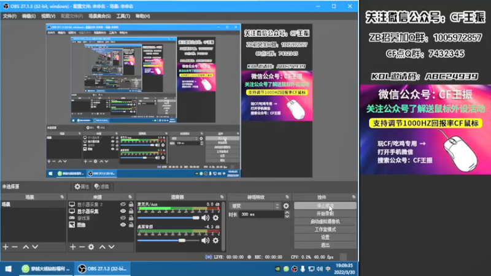Click the 退出 exit button
Screen dimensions: 491x276
coord(325,245)
